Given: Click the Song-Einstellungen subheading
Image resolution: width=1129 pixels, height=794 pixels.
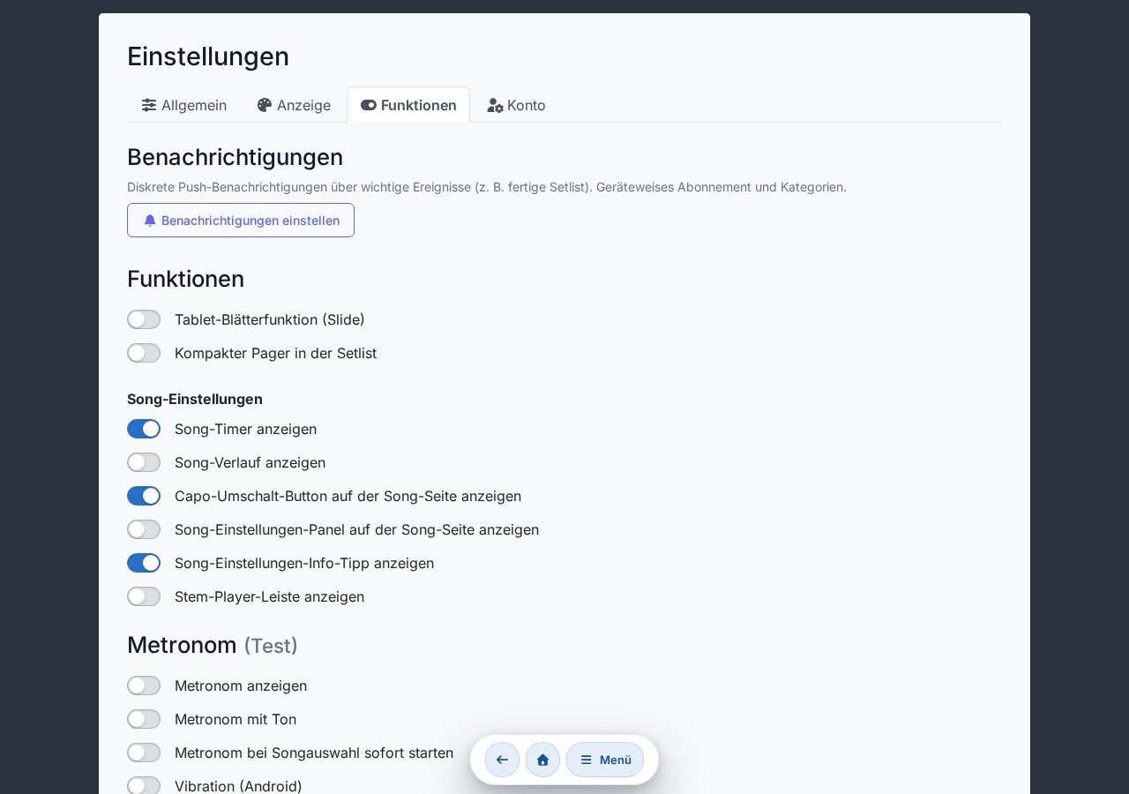Looking at the screenshot, I should click(195, 399).
